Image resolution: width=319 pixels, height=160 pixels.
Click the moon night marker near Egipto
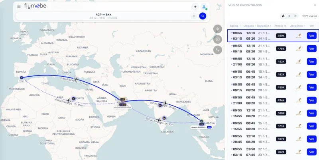point(73,98)
